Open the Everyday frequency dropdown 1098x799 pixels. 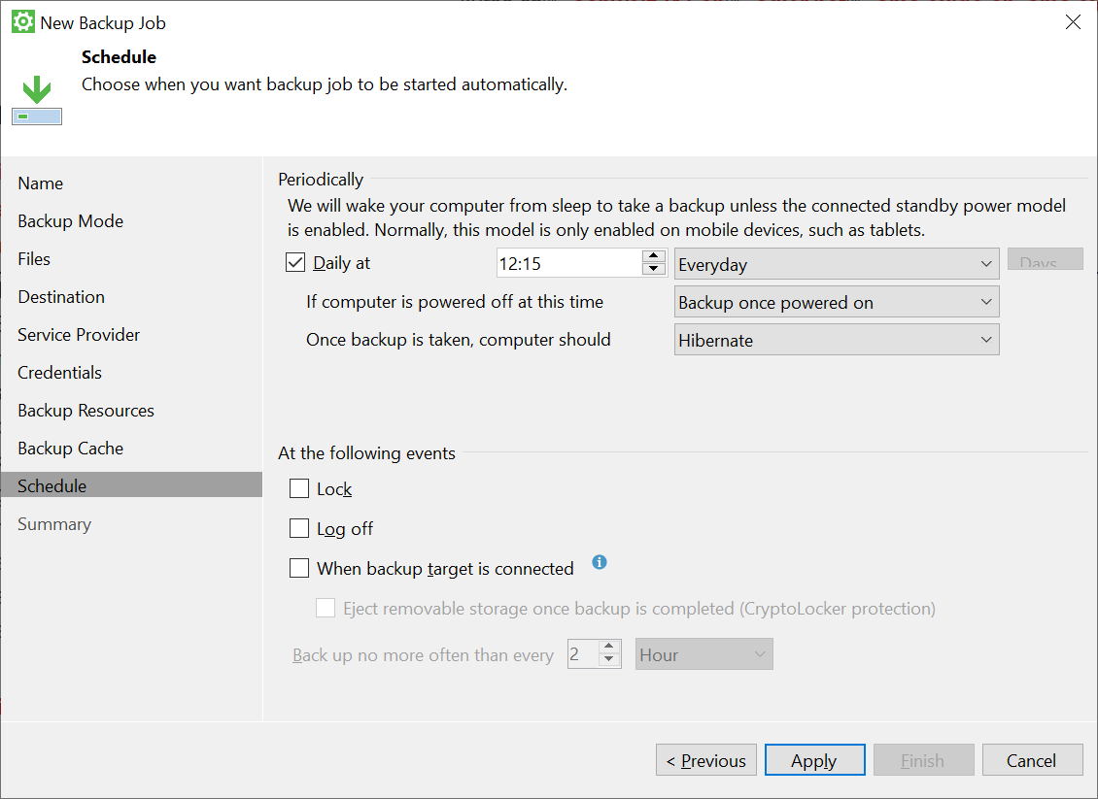836,264
